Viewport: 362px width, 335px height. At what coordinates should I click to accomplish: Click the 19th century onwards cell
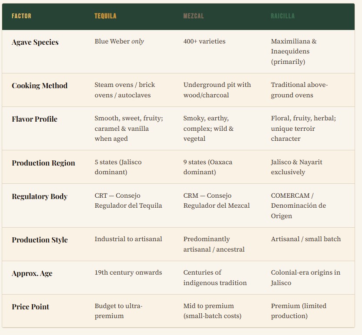(x=128, y=272)
